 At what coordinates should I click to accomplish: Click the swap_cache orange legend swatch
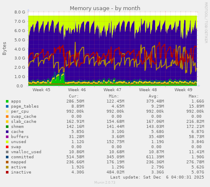point(7,117)
